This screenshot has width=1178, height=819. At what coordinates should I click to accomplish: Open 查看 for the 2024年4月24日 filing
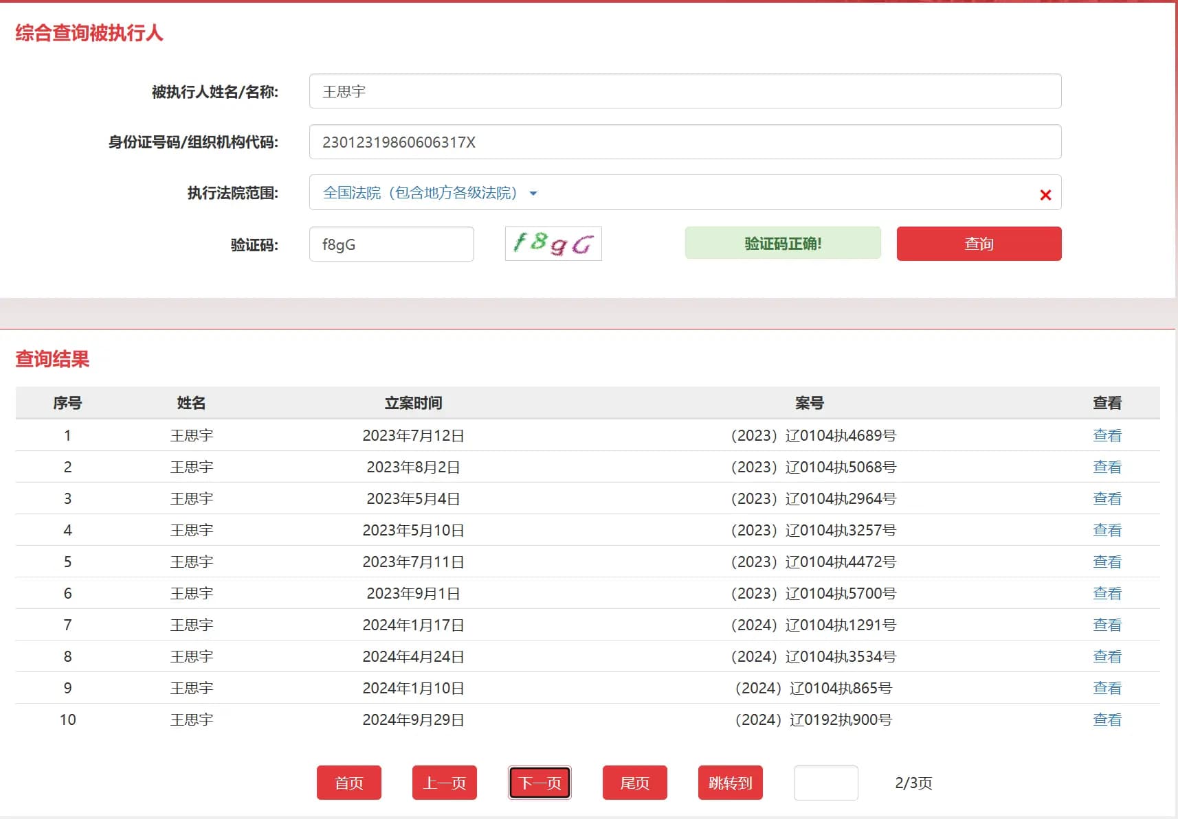[1107, 656]
